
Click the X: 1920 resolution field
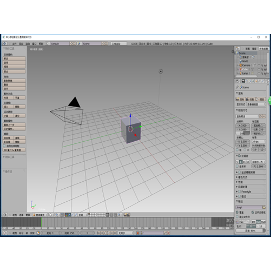[243, 125]
